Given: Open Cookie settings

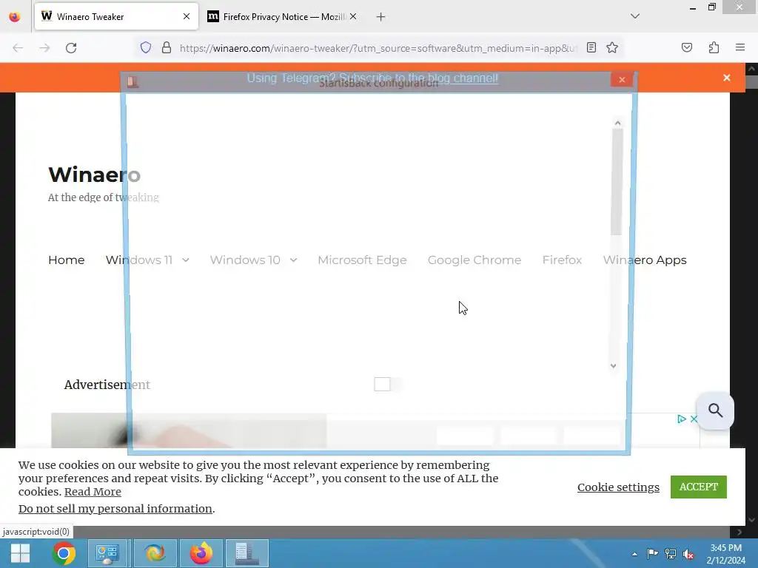Looking at the screenshot, I should (x=618, y=487).
